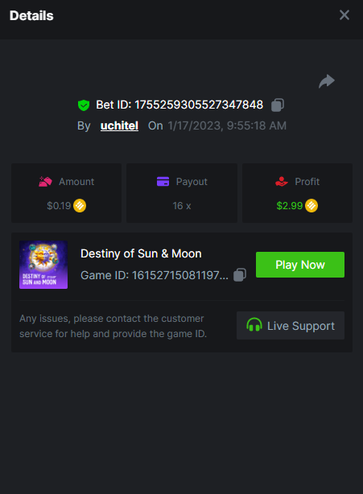Copy the Bet ID number
Screen dimensions: 363x494
278,105
